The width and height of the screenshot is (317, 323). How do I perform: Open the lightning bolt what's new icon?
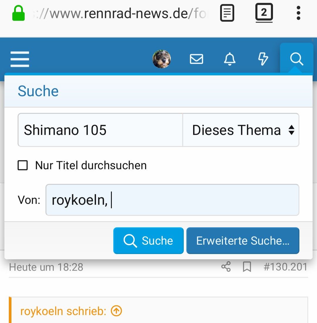[263, 59]
